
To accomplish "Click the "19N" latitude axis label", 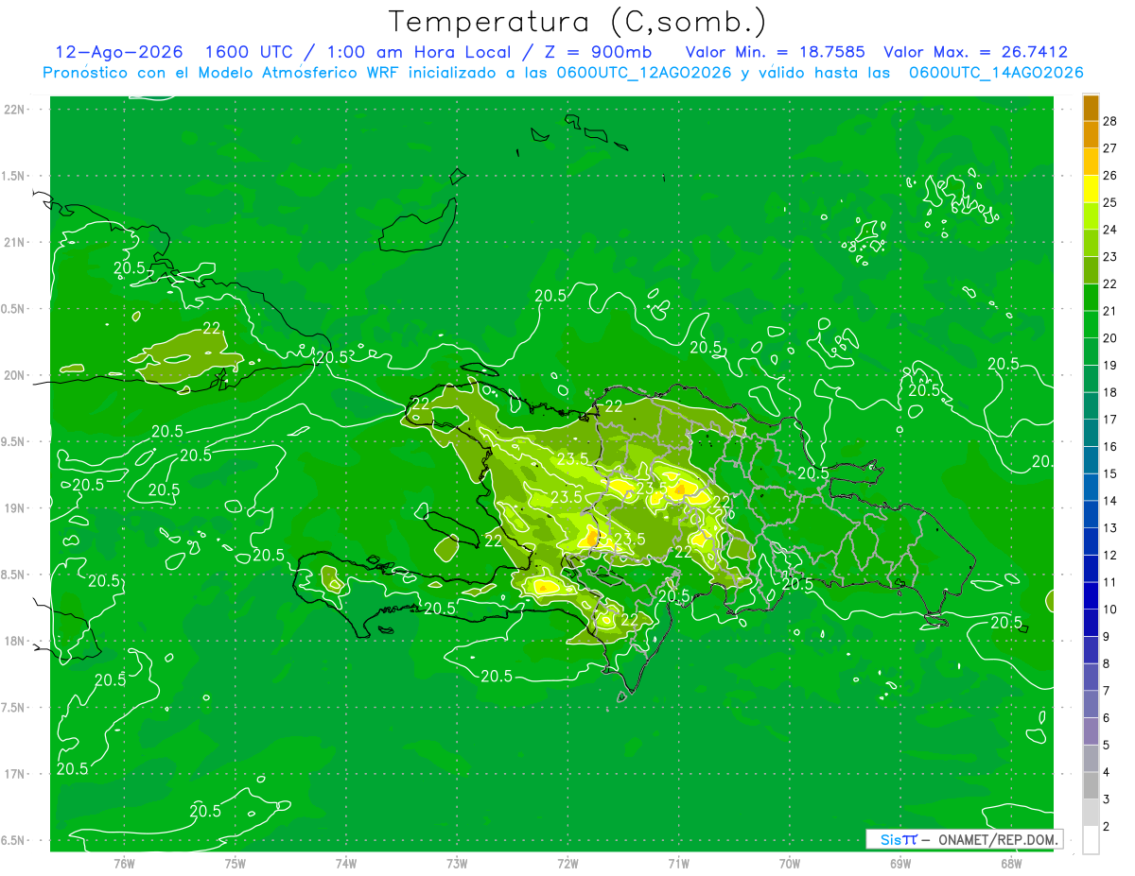I will click(15, 508).
